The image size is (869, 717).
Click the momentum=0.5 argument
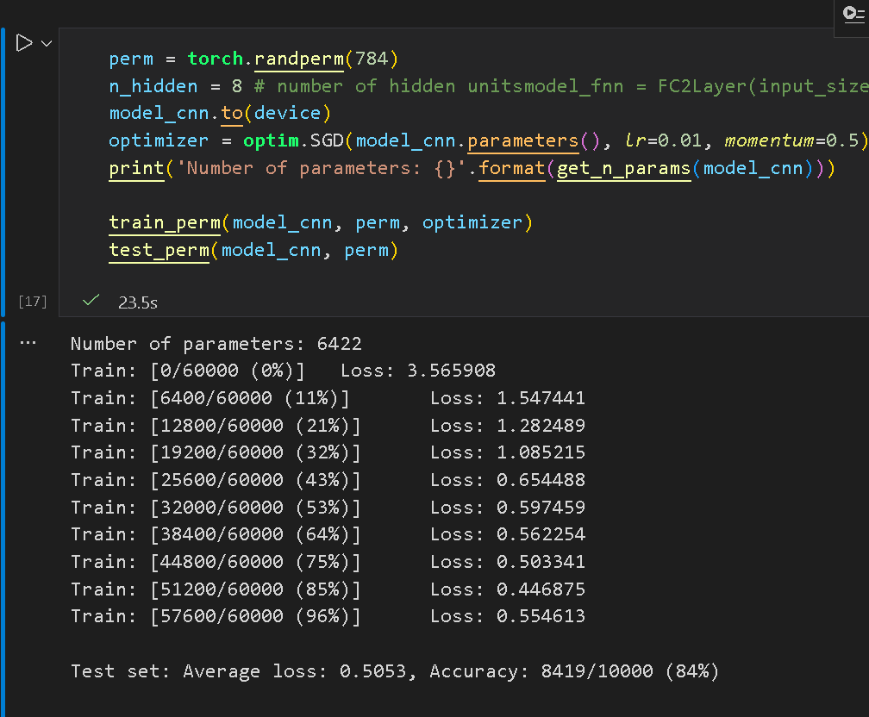tap(791, 140)
